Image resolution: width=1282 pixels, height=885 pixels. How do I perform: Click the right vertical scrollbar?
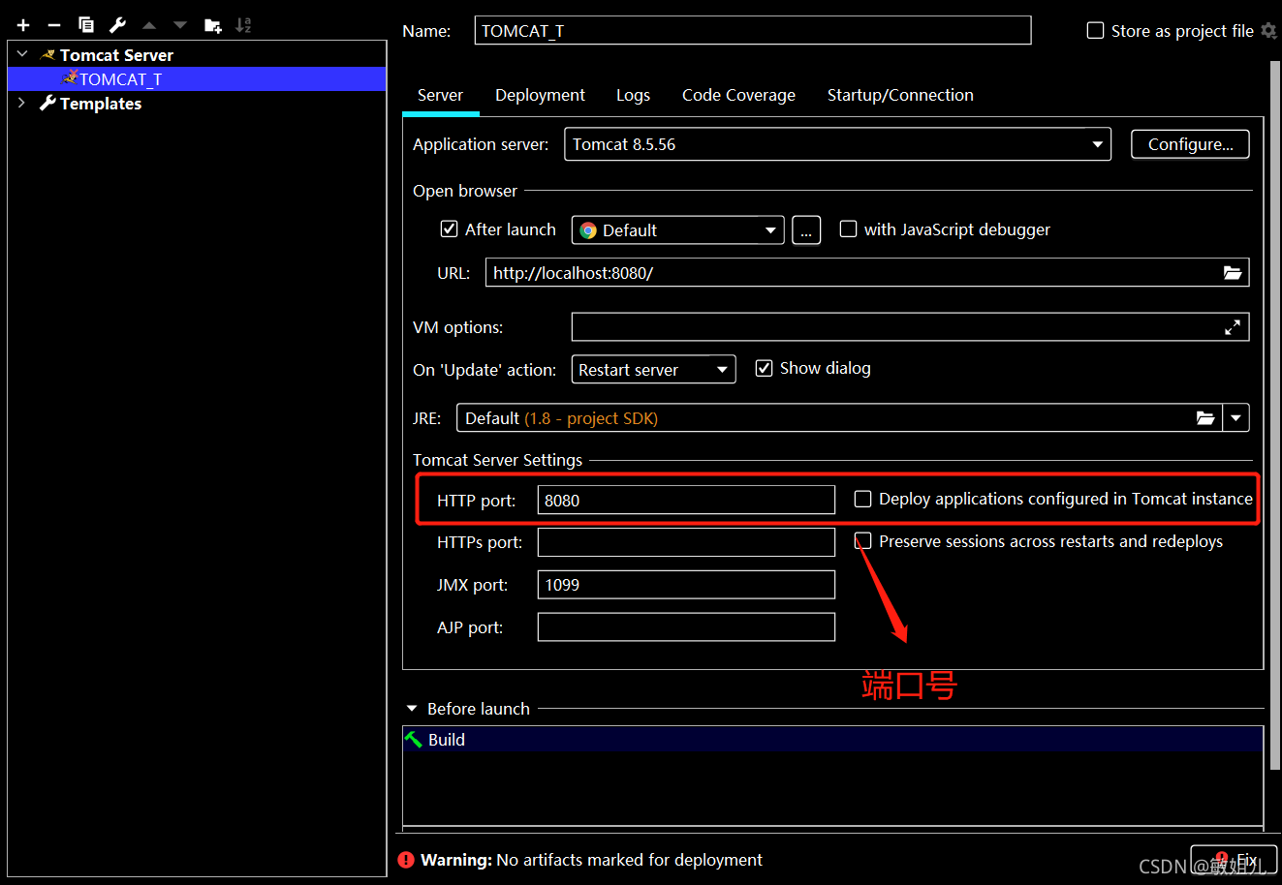coord(1275,416)
